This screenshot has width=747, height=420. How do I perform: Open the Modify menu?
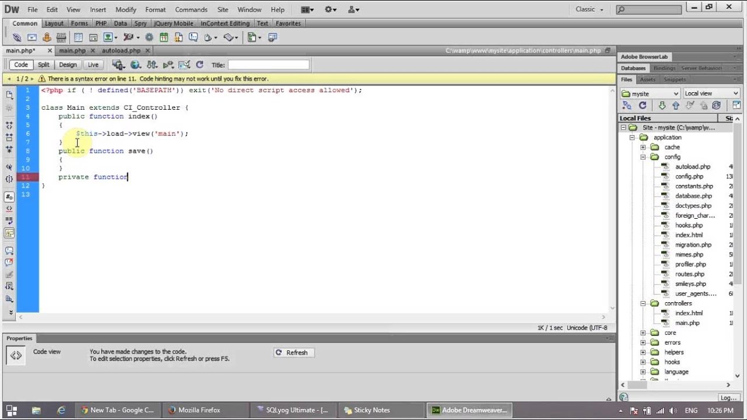[x=126, y=9]
